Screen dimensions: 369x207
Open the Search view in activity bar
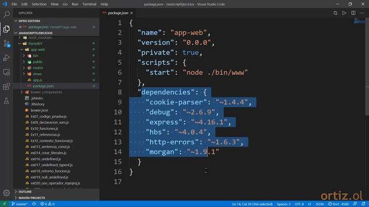click(x=6, y=14)
